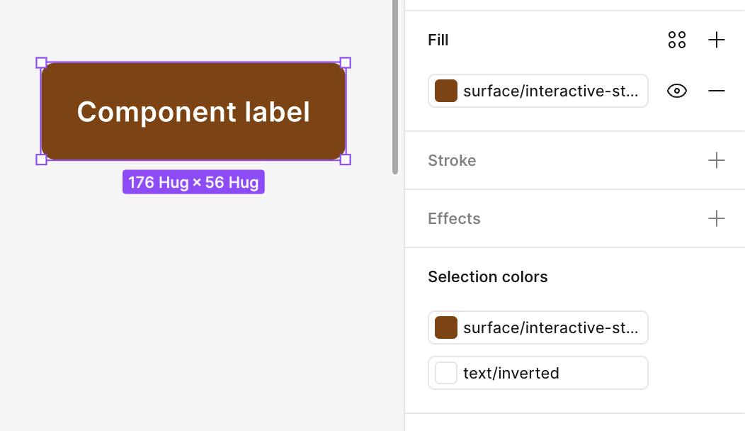Click the fill thumbnail inside the Fill row
The height and width of the screenshot is (431, 745).
(445, 91)
